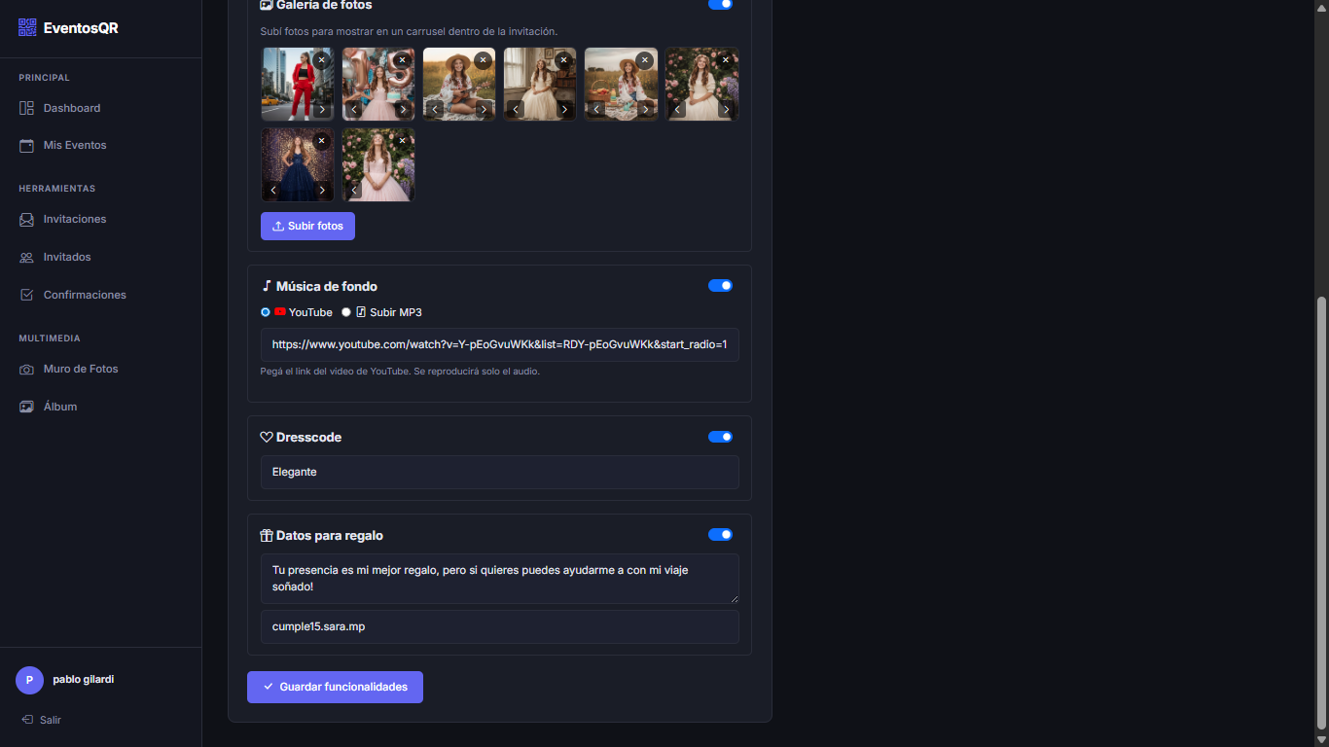Toggle Datos para regalo off
Screen dimensions: 1329x747
(720, 534)
